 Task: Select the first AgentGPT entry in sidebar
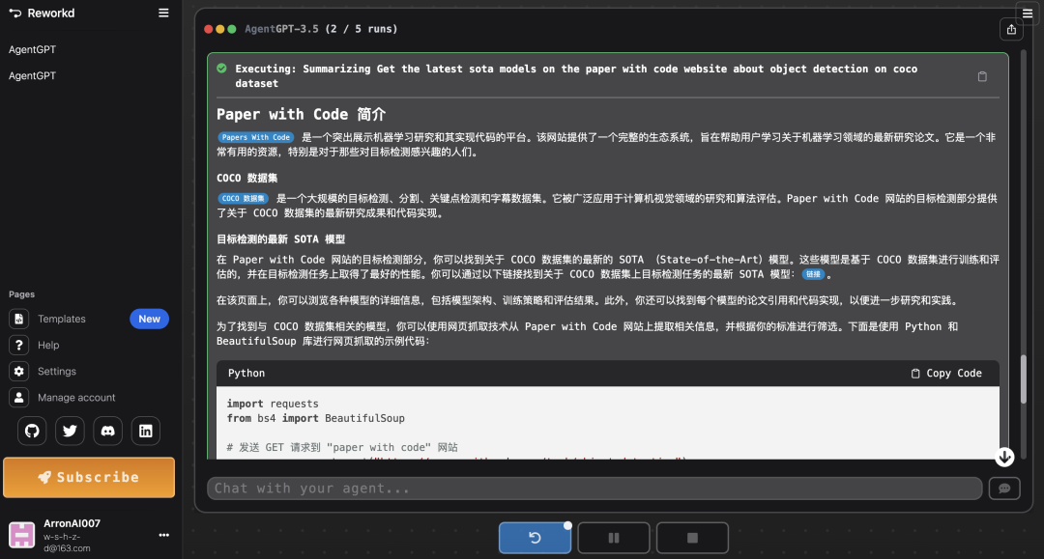click(33, 49)
